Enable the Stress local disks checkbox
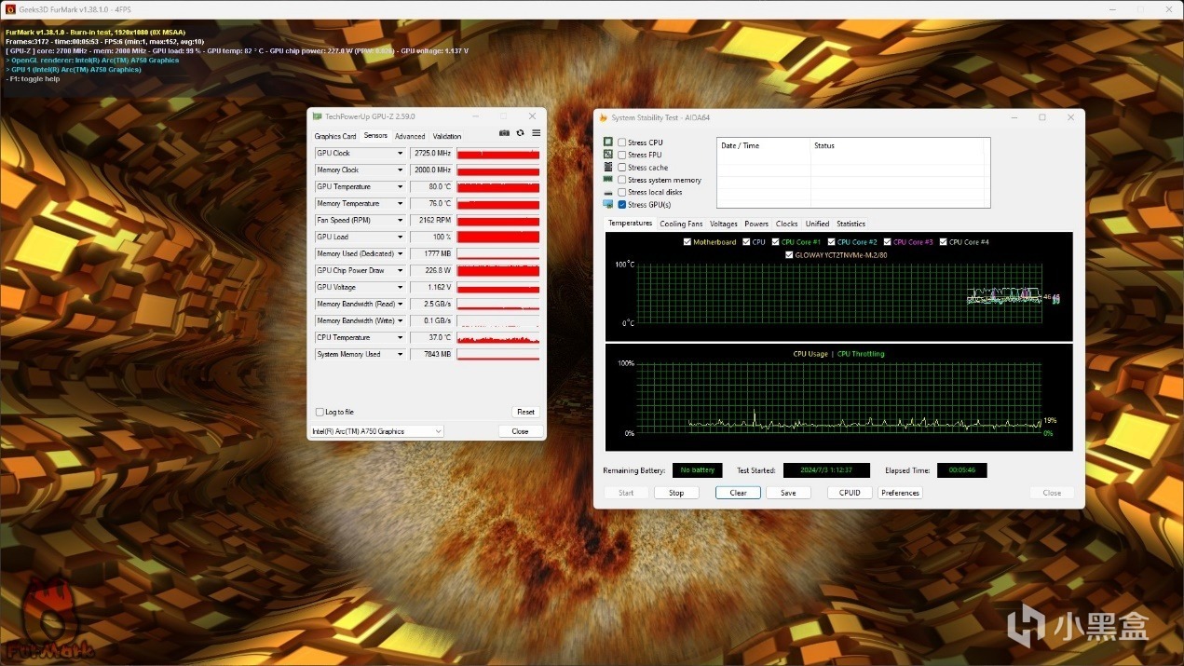 622,192
